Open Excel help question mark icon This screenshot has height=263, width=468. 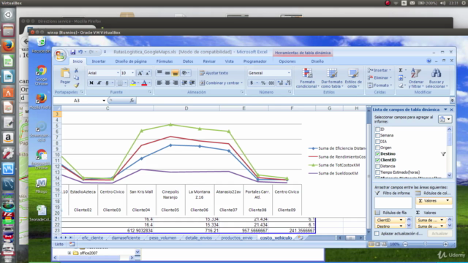429,61
